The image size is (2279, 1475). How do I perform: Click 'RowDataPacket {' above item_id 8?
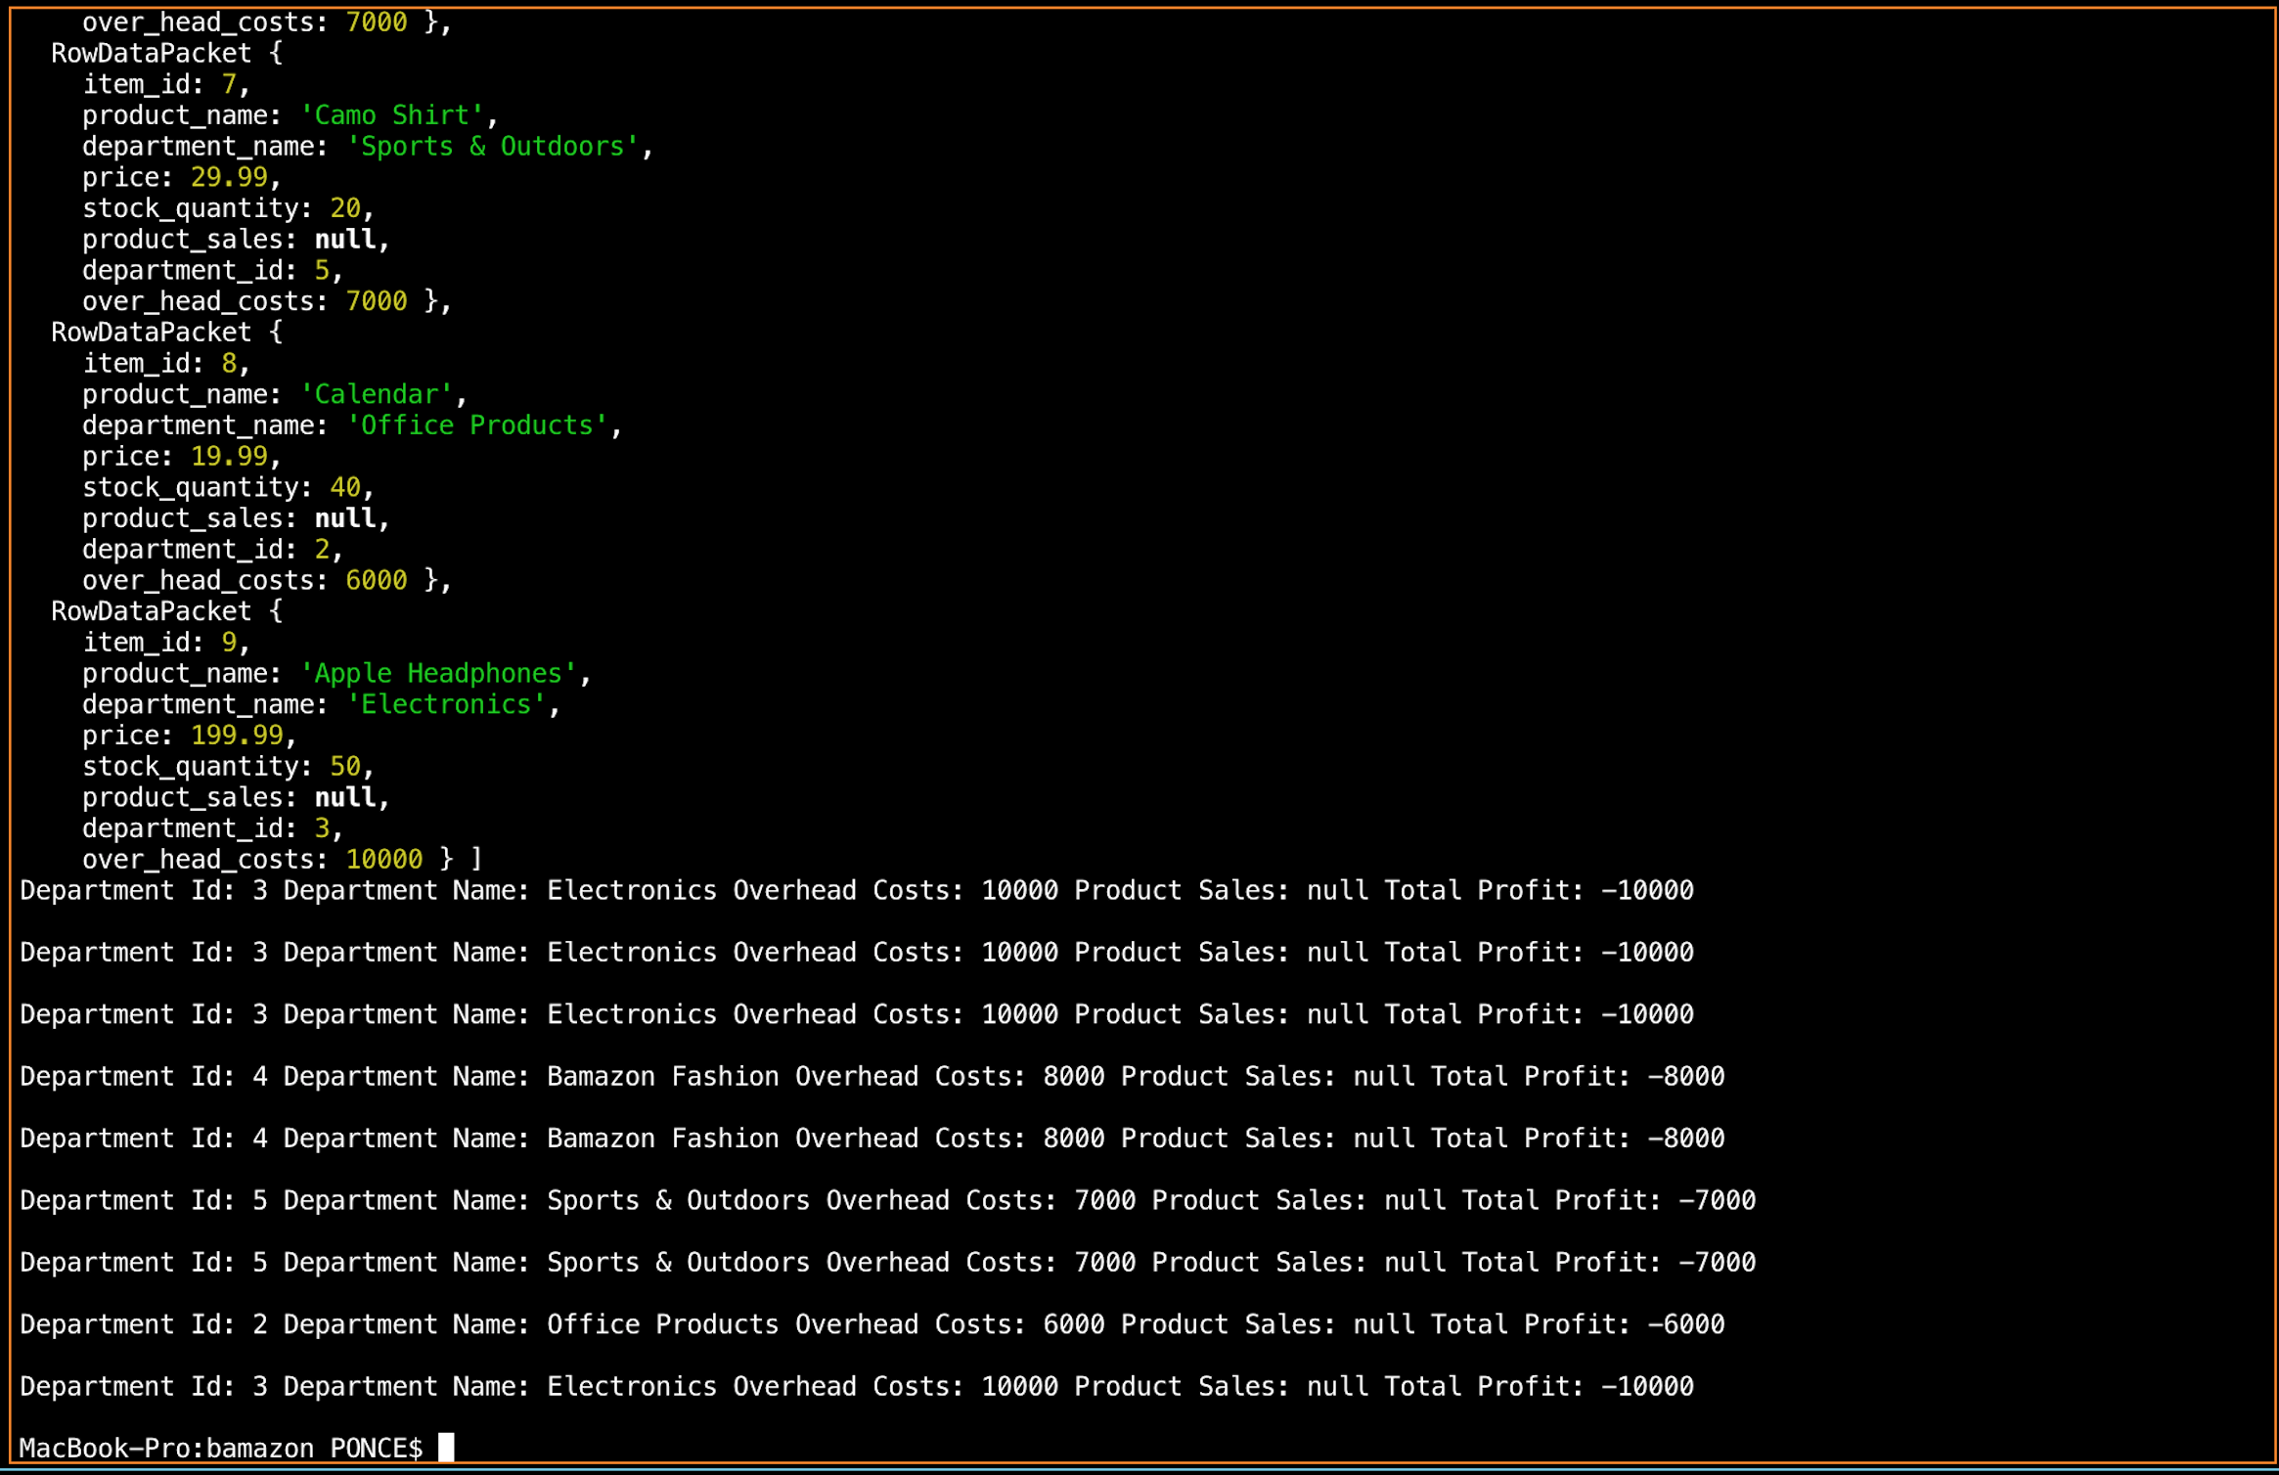[166, 333]
